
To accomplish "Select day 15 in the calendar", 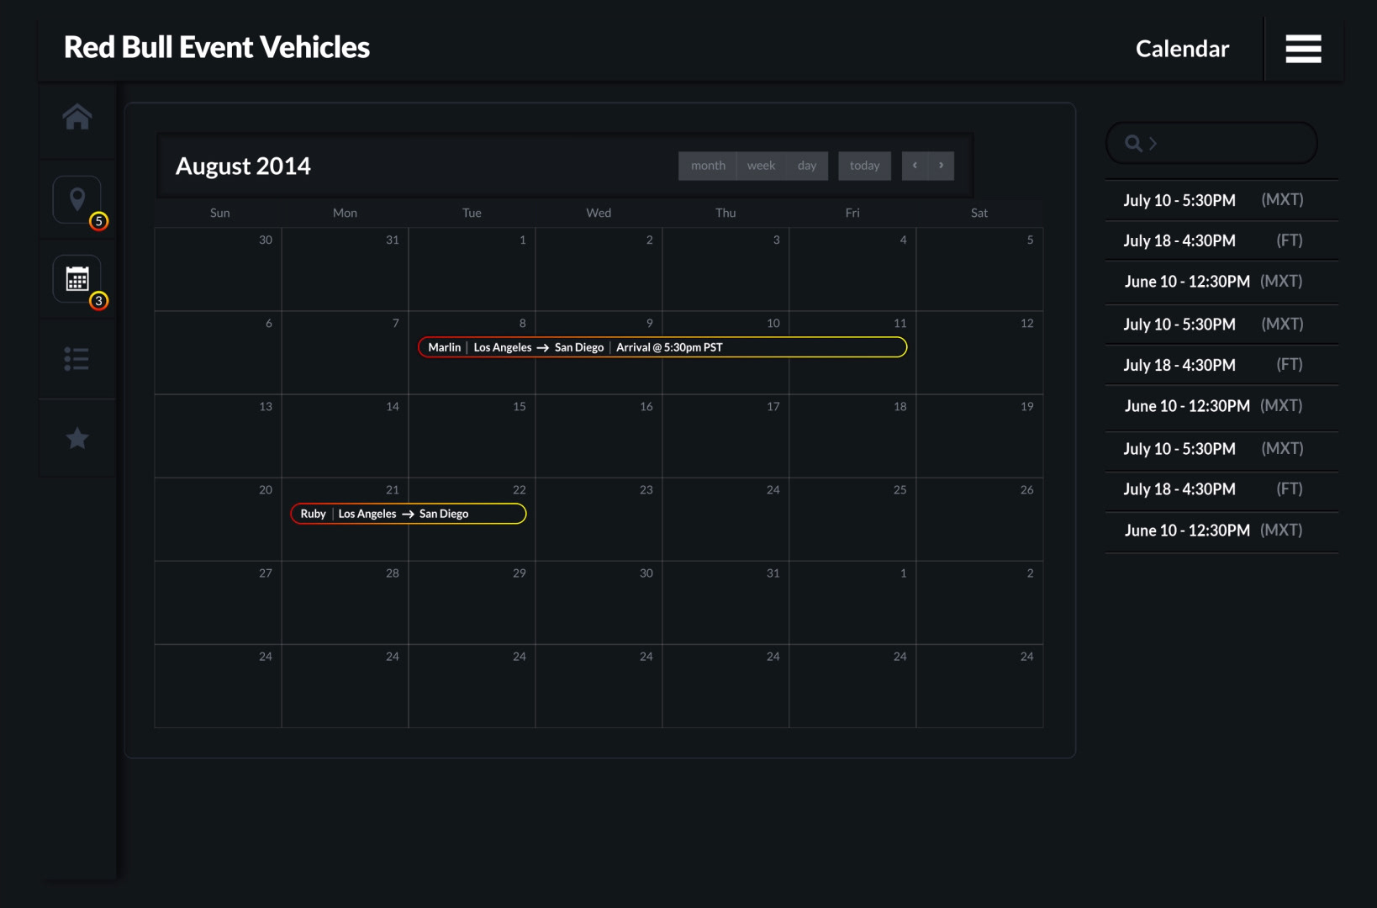I will click(x=472, y=436).
